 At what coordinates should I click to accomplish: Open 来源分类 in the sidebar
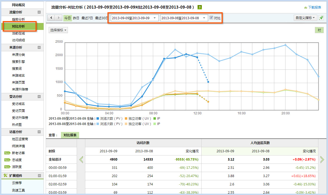tap(18, 54)
